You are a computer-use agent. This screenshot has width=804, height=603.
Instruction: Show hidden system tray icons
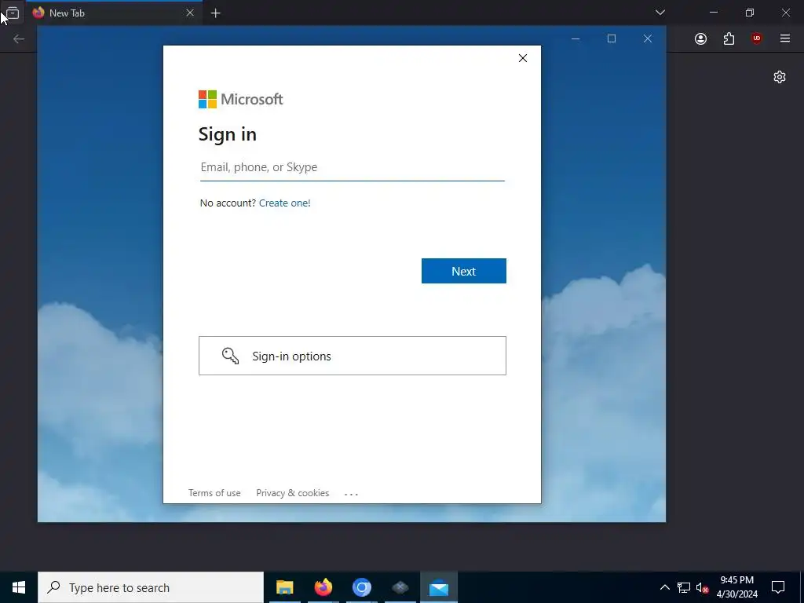coord(664,587)
